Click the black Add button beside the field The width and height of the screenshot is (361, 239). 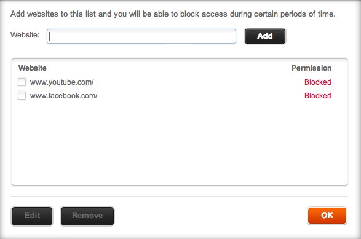265,36
